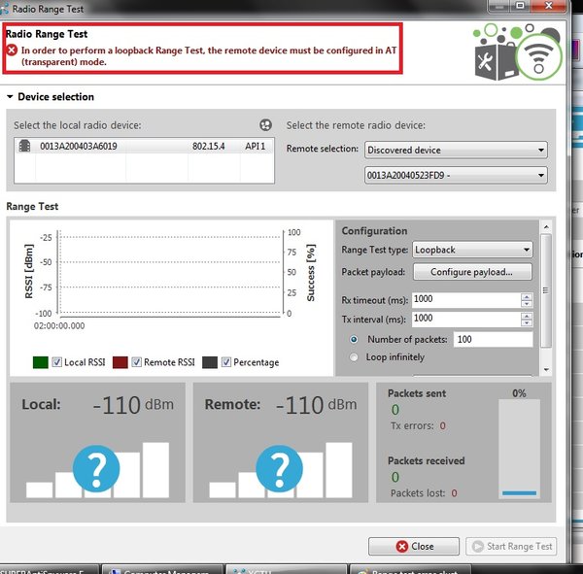The width and height of the screenshot is (583, 574).
Task: Click the Tx errors count
Action: point(442,425)
